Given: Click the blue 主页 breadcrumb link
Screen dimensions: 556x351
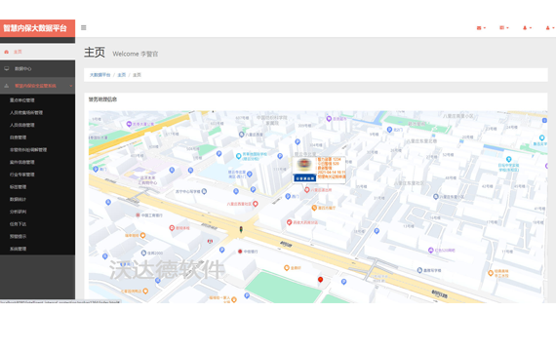Looking at the screenshot, I should 122,75.
